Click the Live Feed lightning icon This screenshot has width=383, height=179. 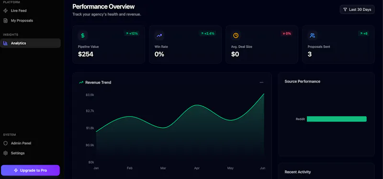coord(5,11)
